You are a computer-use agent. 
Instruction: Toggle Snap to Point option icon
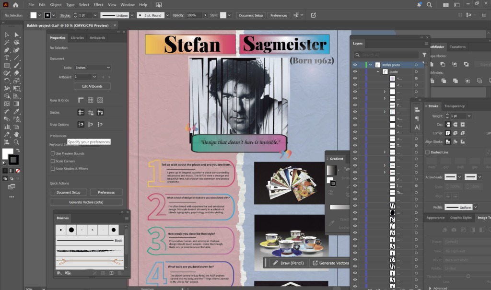[81, 124]
